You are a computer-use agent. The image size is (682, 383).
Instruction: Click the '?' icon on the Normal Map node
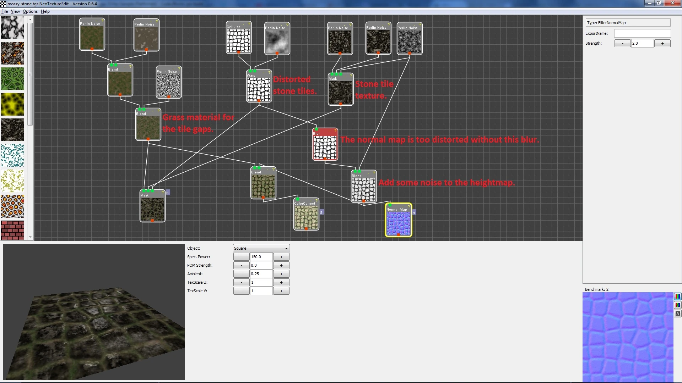[409, 206]
